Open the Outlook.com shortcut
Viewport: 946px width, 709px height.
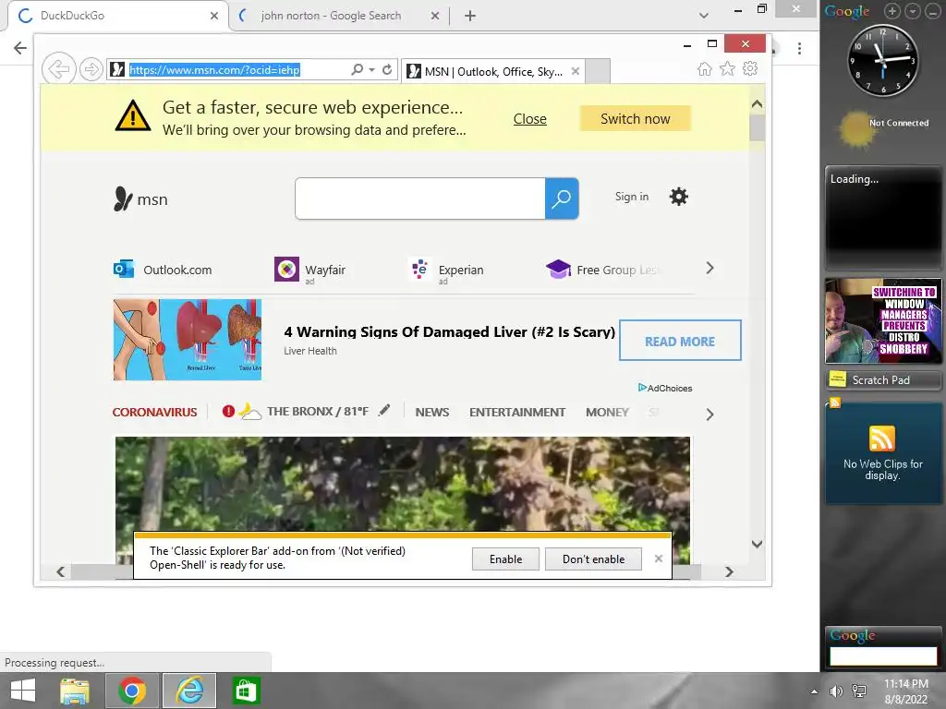point(163,270)
